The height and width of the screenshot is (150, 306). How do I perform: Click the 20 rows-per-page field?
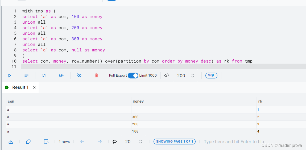click(x=128, y=142)
